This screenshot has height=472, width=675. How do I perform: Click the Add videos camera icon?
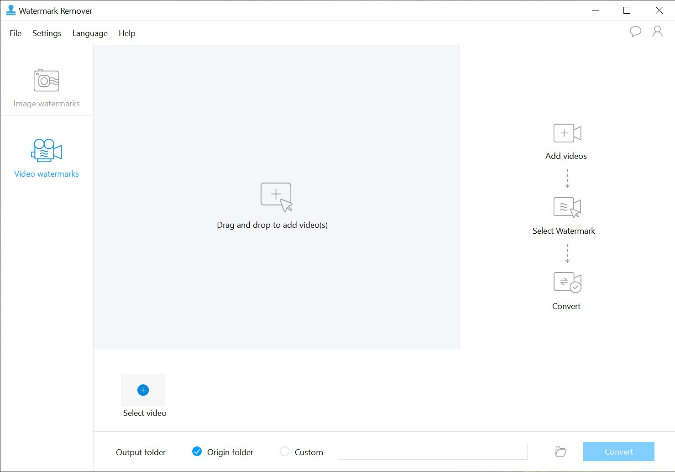coord(567,133)
